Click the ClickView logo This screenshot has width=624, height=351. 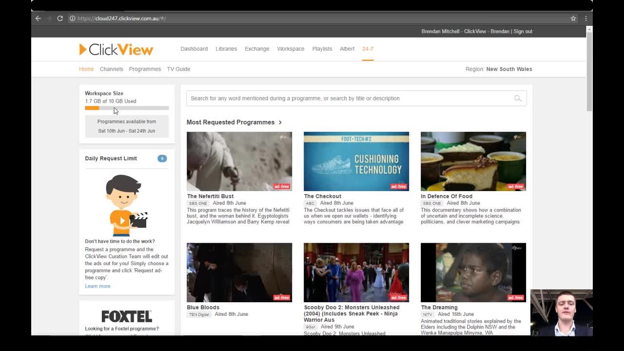point(116,49)
